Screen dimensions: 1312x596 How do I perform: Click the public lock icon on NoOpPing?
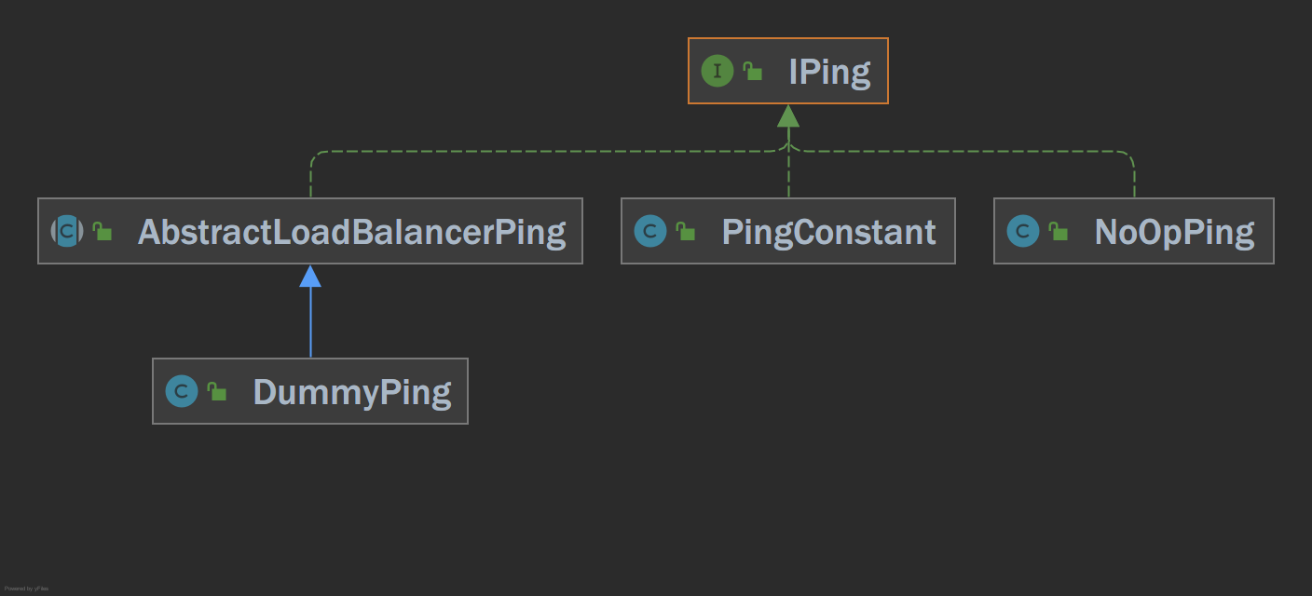pyautogui.click(x=1059, y=232)
